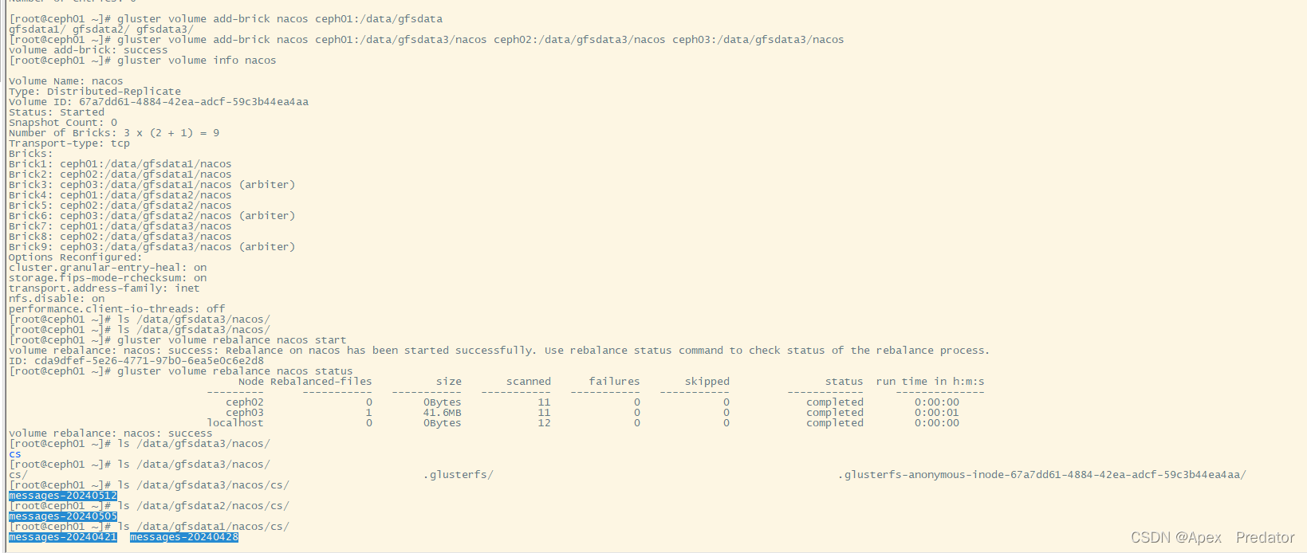The width and height of the screenshot is (1307, 553).
Task: Select the highlighted messages-20240505 entry
Action: (x=63, y=516)
